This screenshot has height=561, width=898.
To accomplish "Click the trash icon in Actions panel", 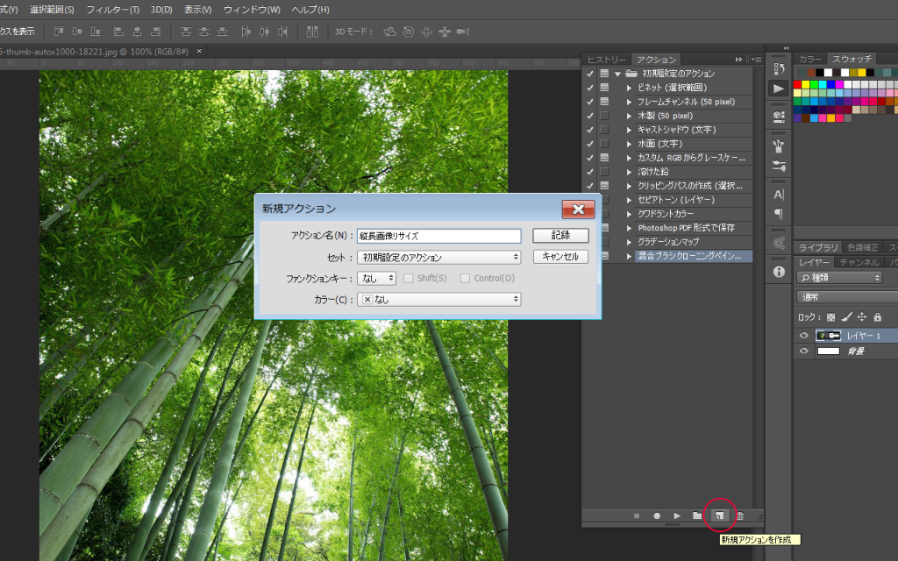I will click(x=740, y=515).
